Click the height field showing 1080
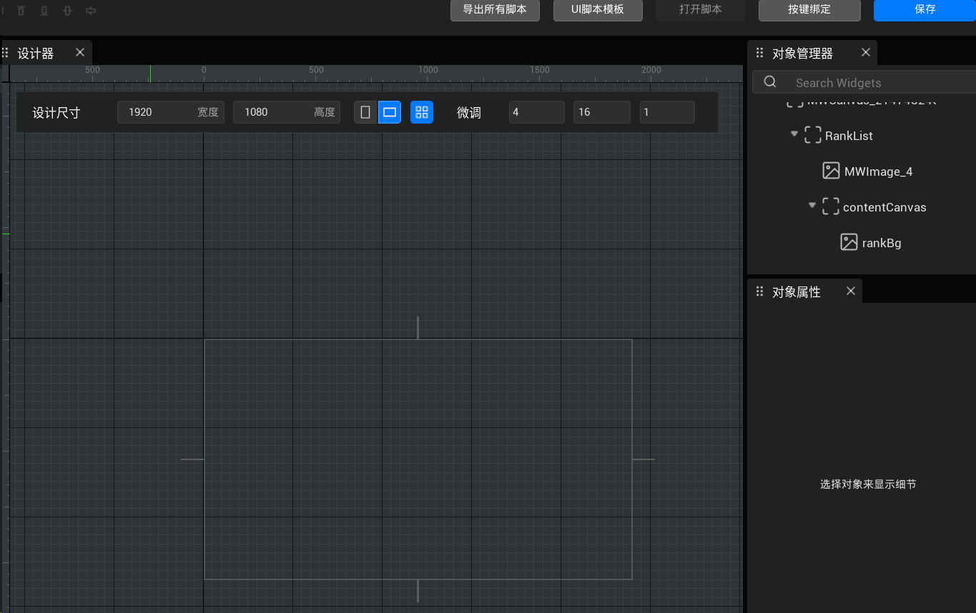976x613 pixels. (x=287, y=112)
